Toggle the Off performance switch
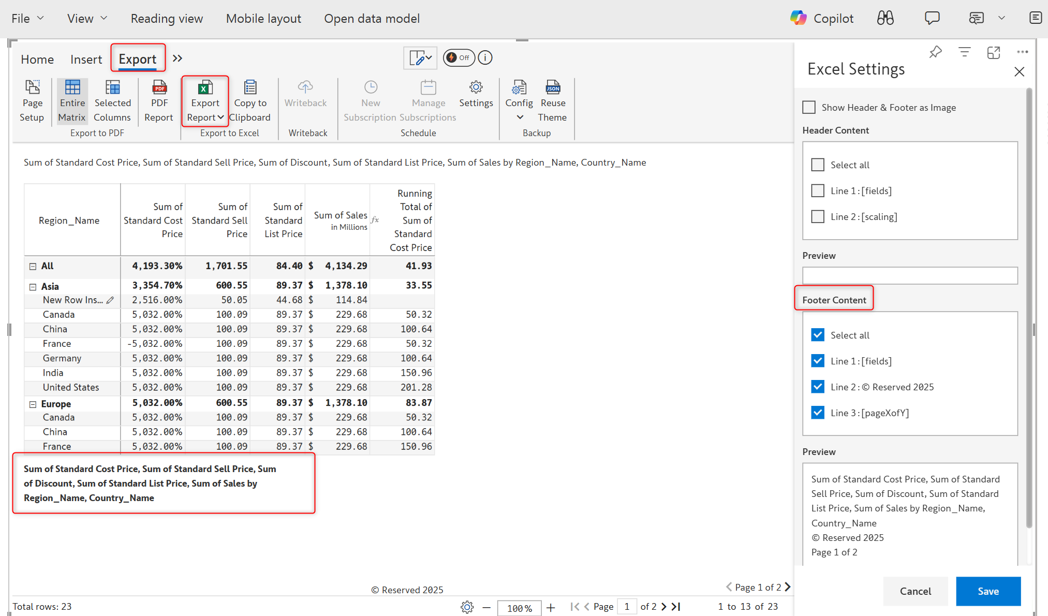1048x616 pixels. 459,57
